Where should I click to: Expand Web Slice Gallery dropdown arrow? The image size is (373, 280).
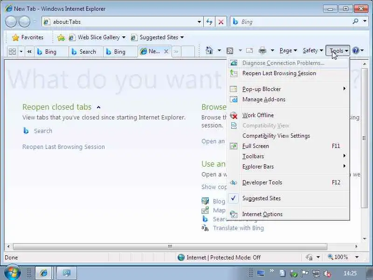124,37
